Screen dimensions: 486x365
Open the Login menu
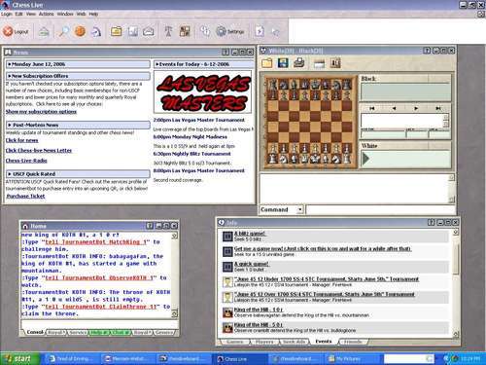tap(7, 14)
